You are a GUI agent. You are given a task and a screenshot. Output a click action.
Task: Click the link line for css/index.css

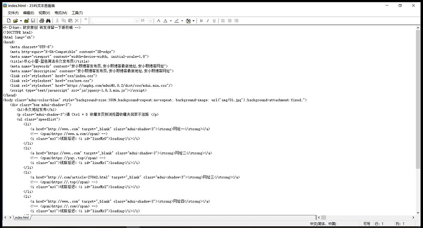pos(53,76)
